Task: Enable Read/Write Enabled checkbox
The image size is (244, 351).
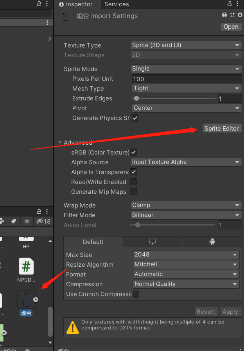Action: coord(133,182)
